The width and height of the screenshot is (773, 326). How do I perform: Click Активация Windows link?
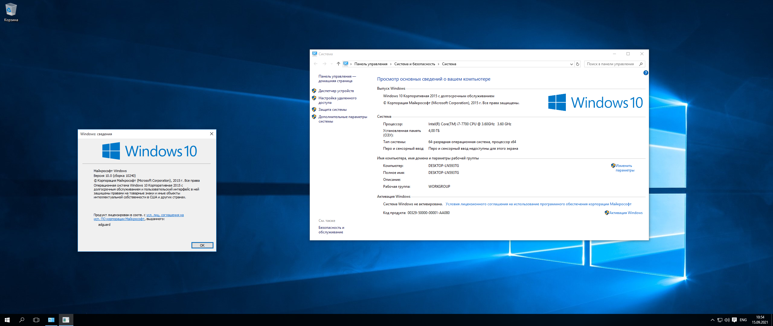click(x=626, y=213)
